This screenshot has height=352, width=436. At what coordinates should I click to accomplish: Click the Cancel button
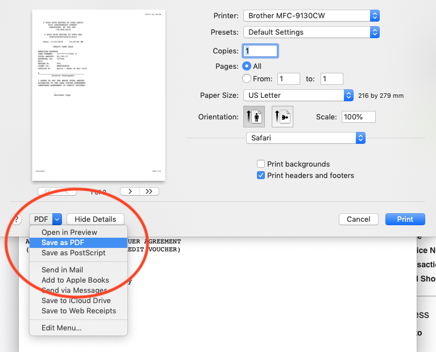(359, 219)
